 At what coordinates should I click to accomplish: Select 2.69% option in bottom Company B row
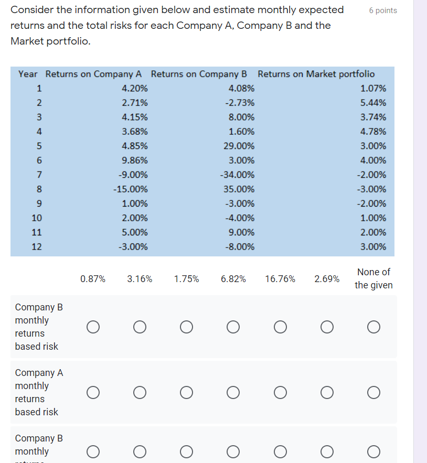(x=327, y=451)
